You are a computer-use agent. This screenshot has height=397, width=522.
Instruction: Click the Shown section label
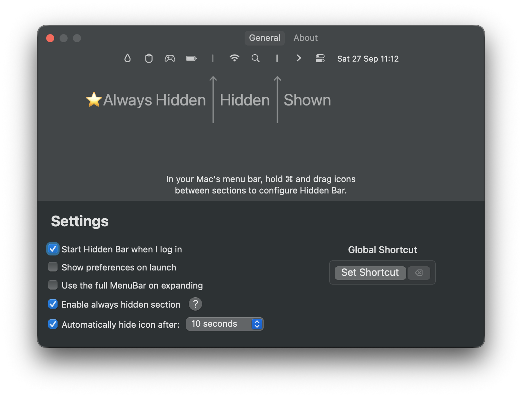(307, 100)
